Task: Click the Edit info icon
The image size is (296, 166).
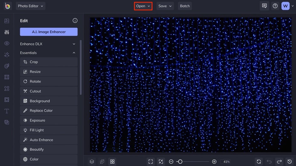Action: click(x=75, y=21)
